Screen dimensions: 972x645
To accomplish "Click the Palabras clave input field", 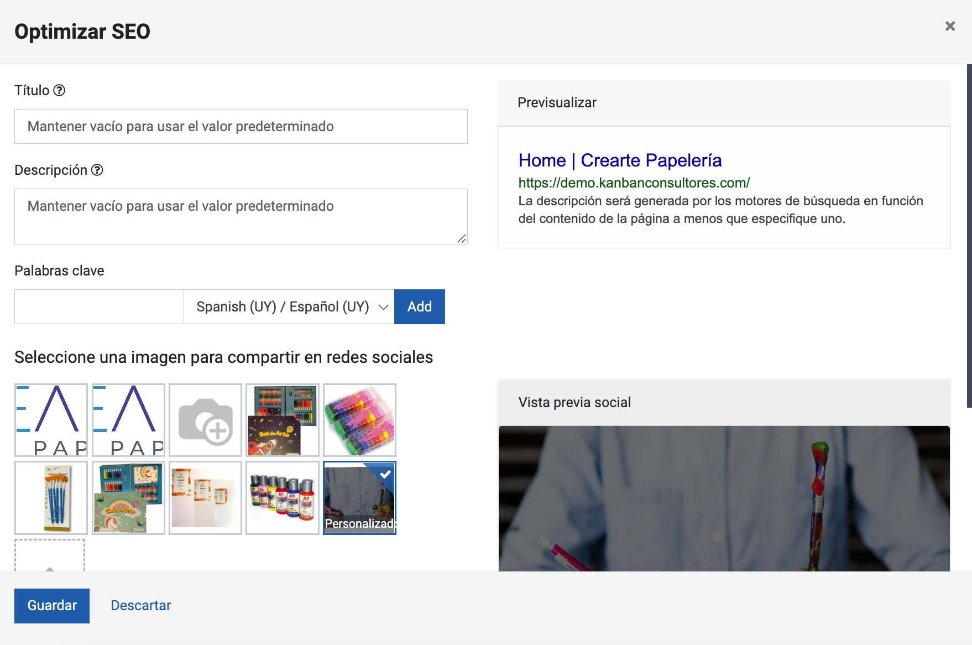I will pos(99,306).
